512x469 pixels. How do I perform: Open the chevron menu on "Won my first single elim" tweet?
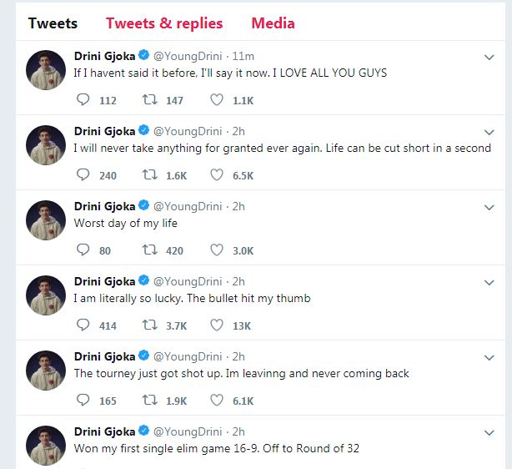[489, 432]
